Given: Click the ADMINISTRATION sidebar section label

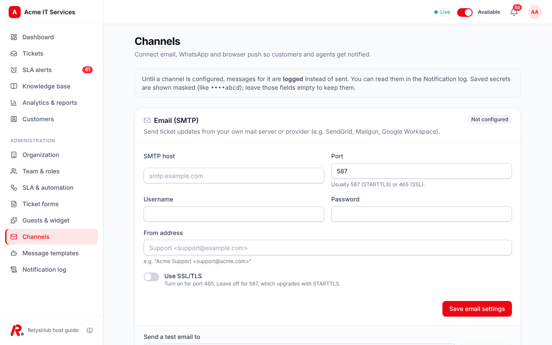Looking at the screenshot, I should point(33,141).
